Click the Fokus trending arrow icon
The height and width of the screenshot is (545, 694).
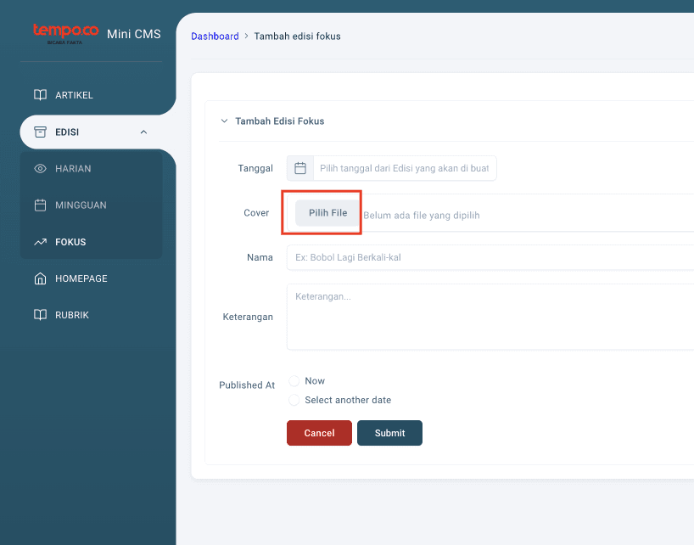pyautogui.click(x=40, y=242)
